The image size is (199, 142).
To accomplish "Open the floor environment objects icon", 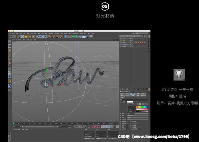I will click(x=84, y=36).
